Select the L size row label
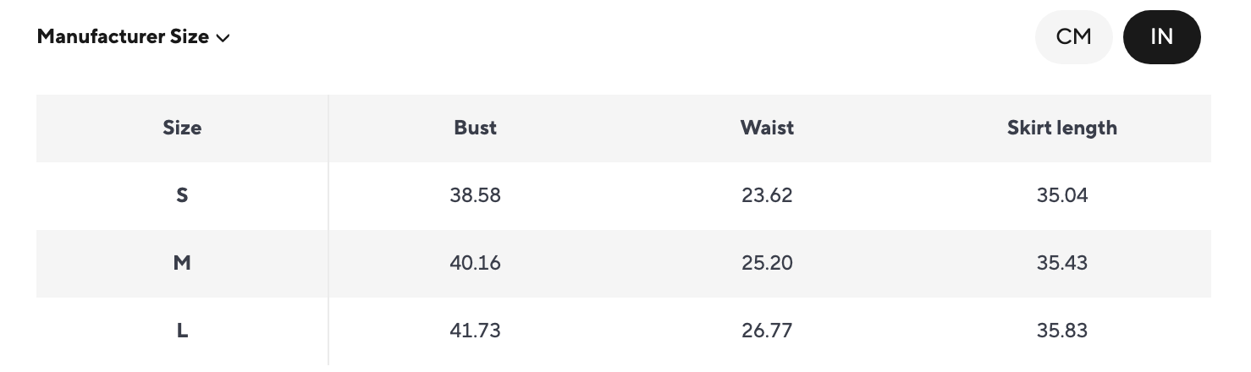Image resolution: width=1251 pixels, height=372 pixels. pos(182,331)
